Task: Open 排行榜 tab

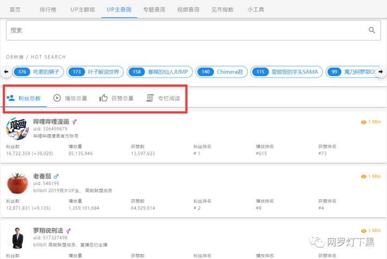Action: (x=48, y=9)
